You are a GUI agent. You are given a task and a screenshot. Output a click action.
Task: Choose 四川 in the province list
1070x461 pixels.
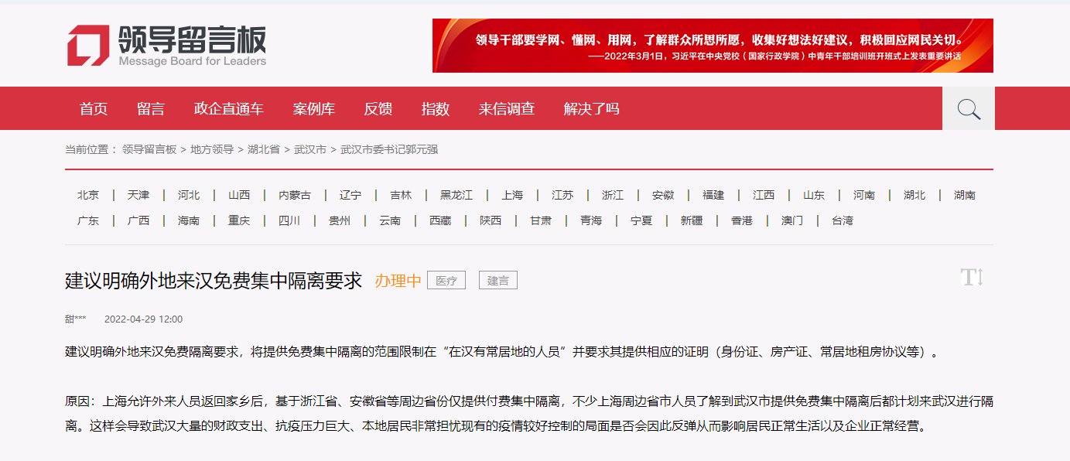pyautogui.click(x=289, y=220)
